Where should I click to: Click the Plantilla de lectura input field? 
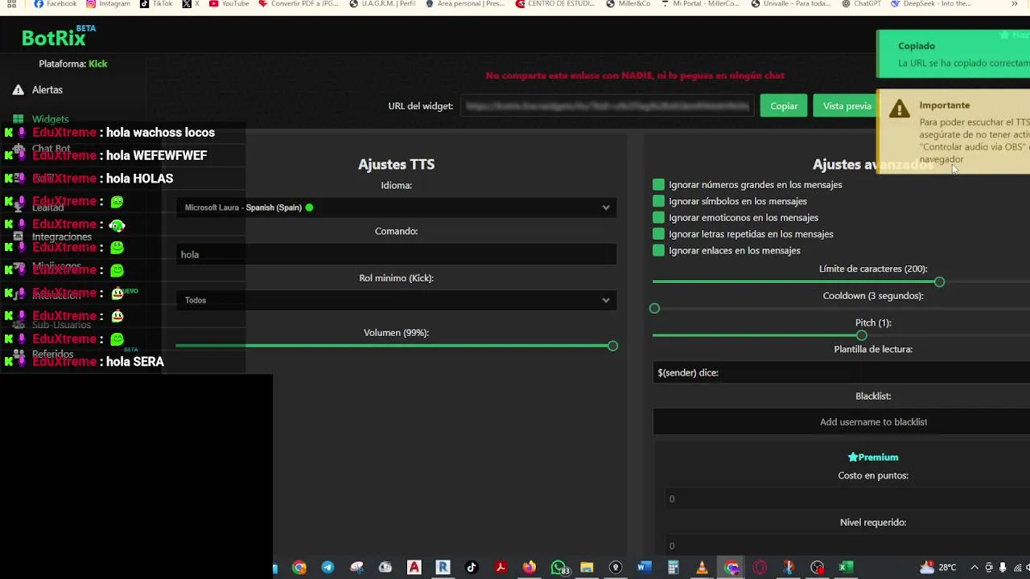[x=842, y=372]
